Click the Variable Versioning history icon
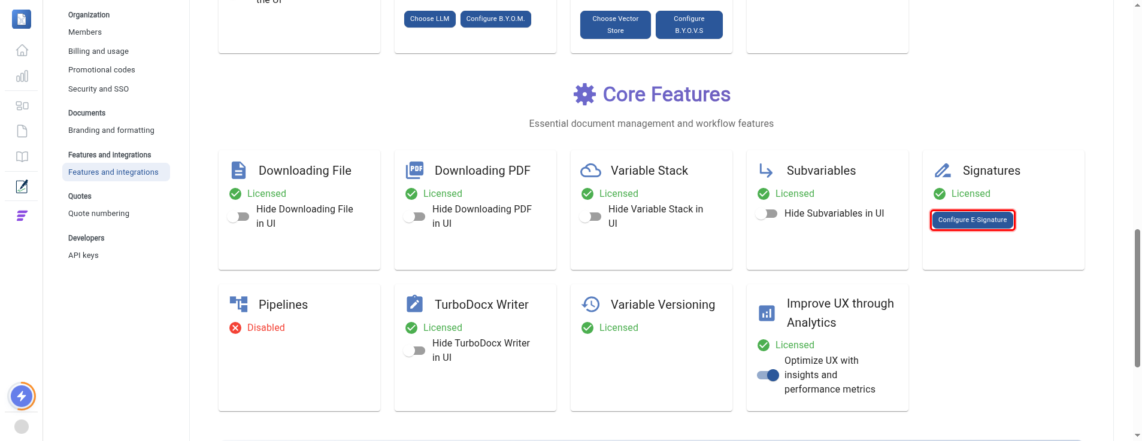 point(590,304)
